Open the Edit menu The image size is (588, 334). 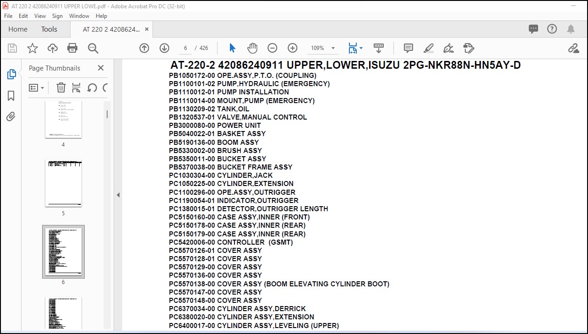click(x=23, y=16)
